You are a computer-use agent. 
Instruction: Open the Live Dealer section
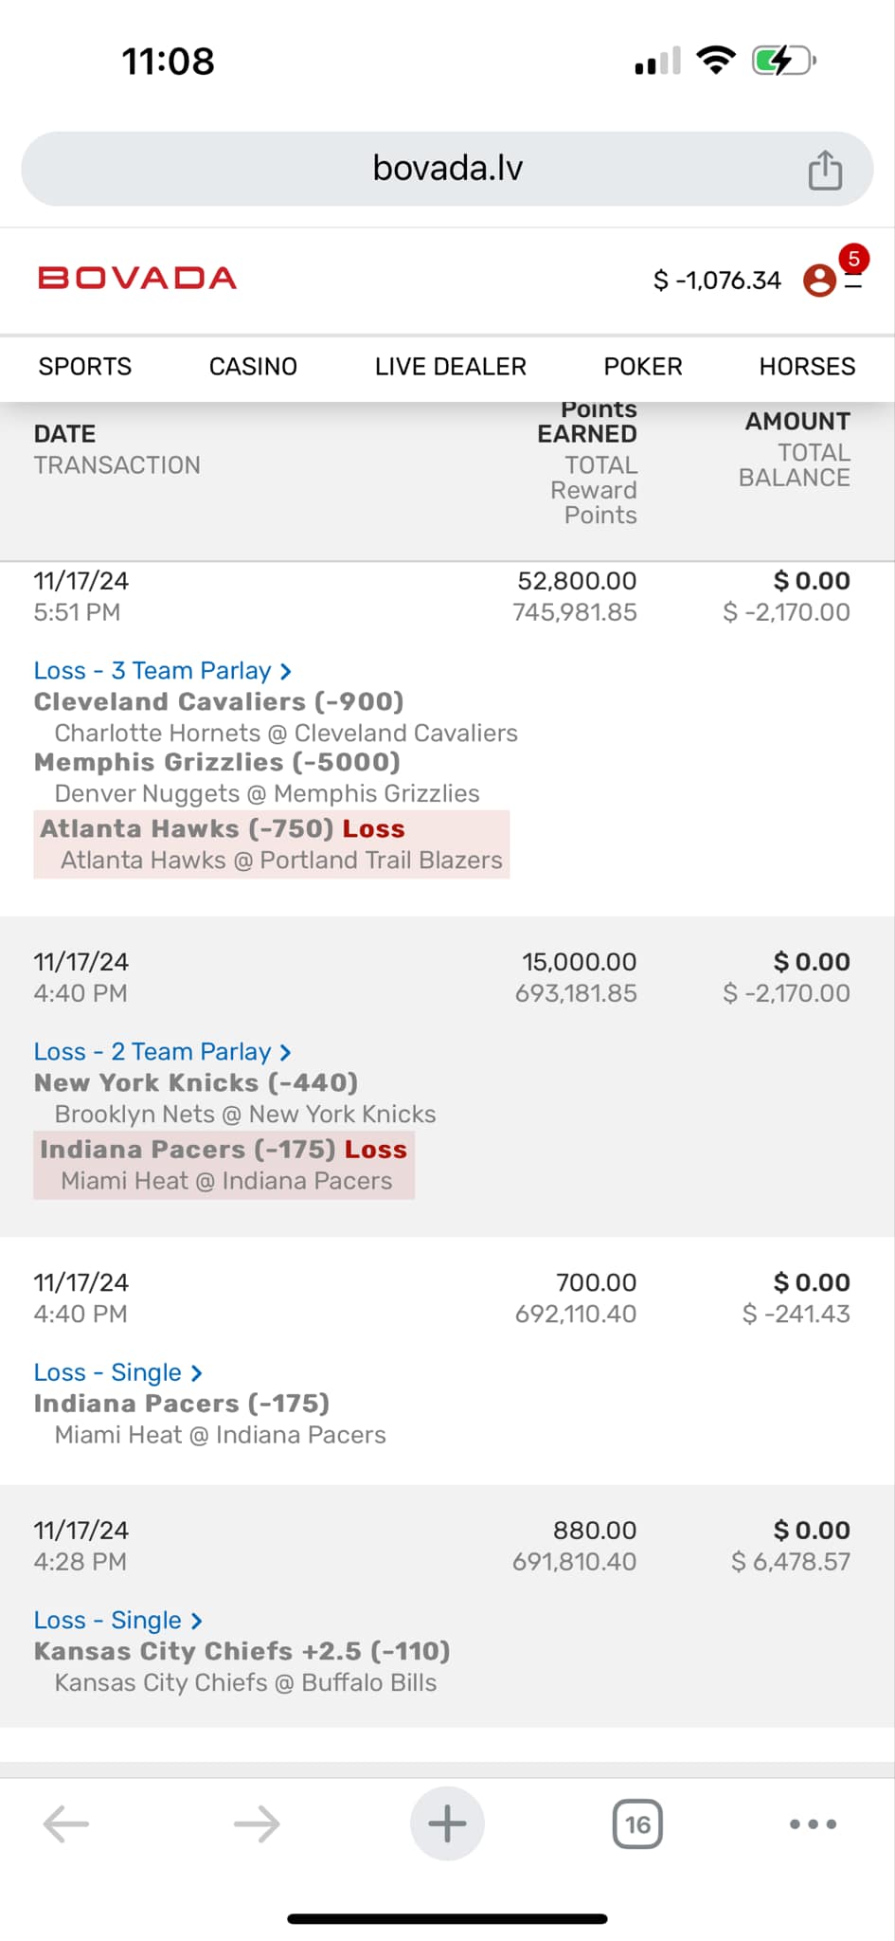pyautogui.click(x=451, y=367)
